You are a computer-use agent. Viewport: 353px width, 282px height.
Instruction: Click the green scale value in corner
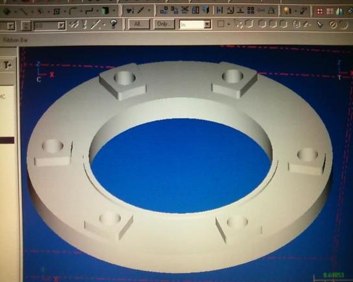334,275
